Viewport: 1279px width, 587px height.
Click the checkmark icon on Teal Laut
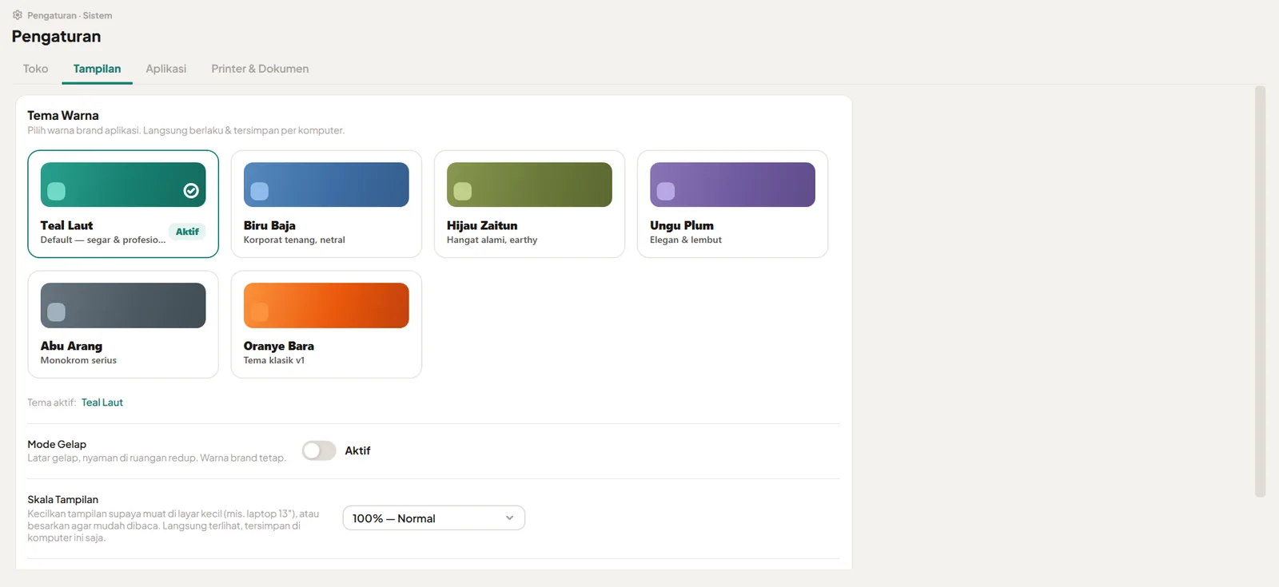tap(191, 190)
